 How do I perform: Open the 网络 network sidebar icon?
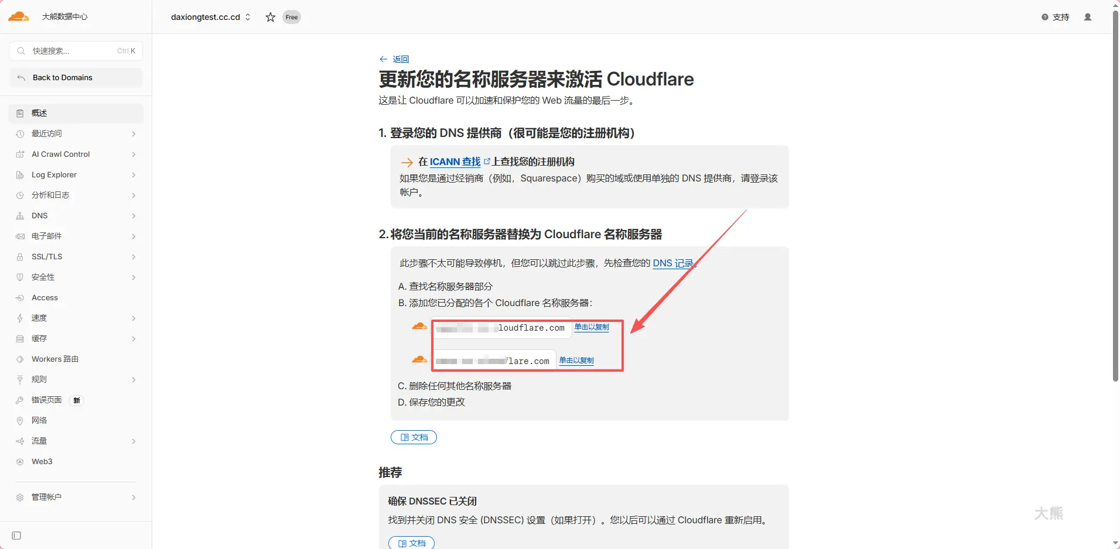pyautogui.click(x=20, y=420)
